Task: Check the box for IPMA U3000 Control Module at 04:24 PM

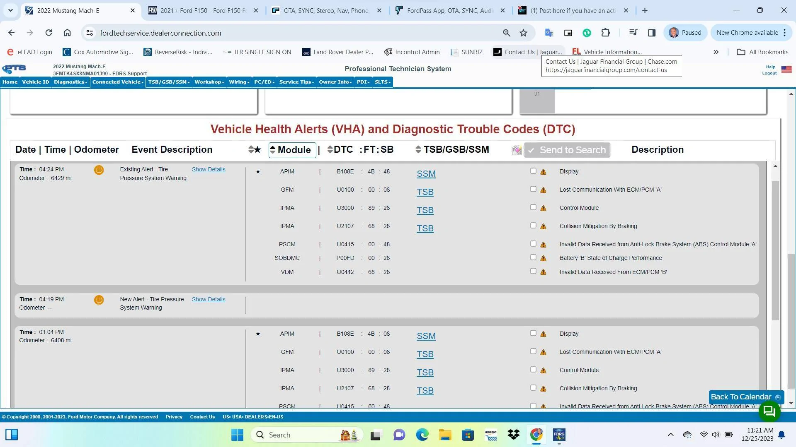Action: click(x=533, y=207)
